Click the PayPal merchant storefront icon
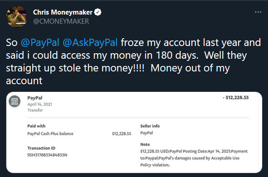 click(15, 101)
